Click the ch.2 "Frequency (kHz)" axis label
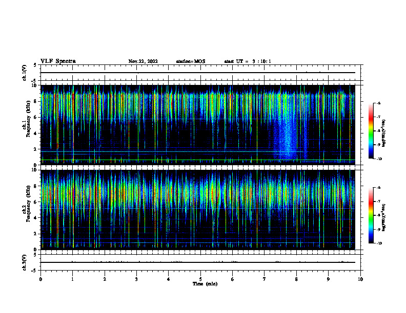Viewport: 406px width, 313px height. pos(29,204)
